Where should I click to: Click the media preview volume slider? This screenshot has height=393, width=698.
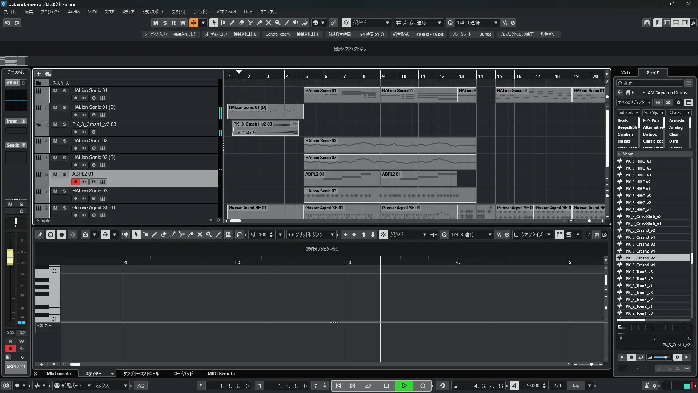point(662,357)
